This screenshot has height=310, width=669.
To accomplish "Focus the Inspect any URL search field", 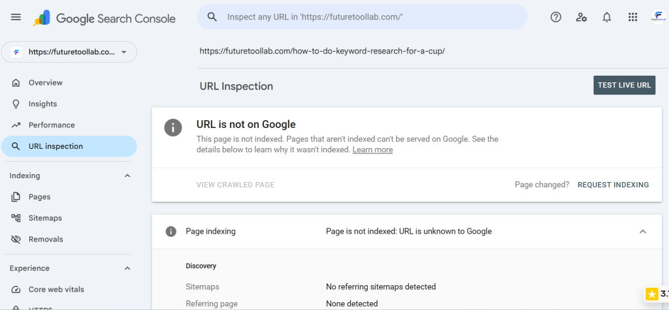I will click(362, 17).
